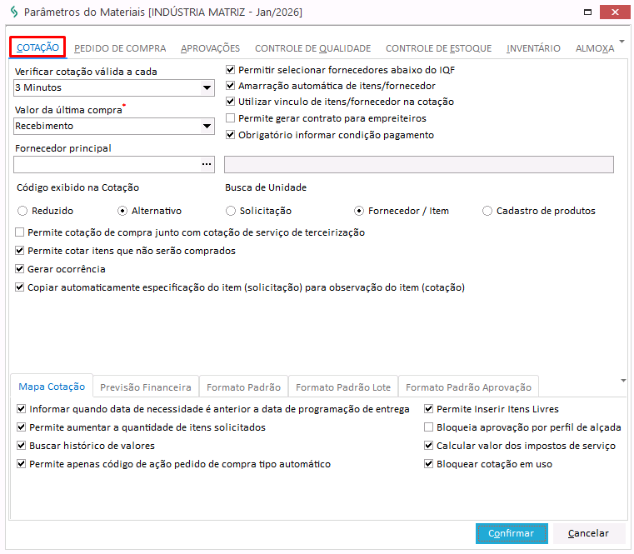Uncheck 'Permite Inserir Itens Livres'
This screenshot has width=634, height=554.
coord(428,409)
